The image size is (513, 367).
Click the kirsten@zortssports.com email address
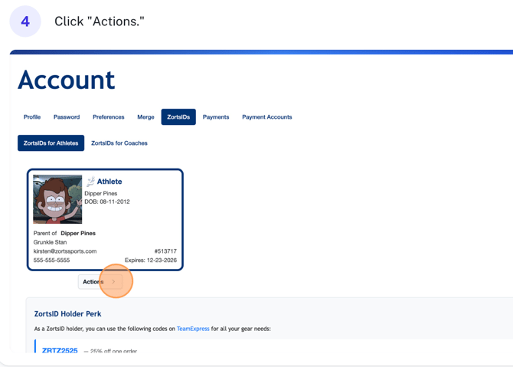pyautogui.click(x=65, y=251)
